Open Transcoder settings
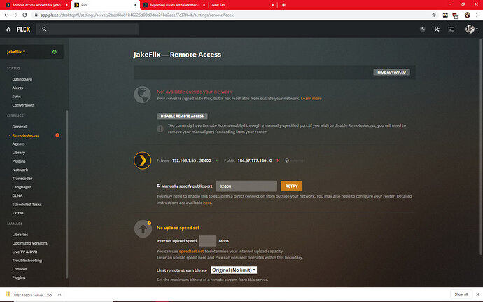Screen dimensions: 483x302 (22, 179)
